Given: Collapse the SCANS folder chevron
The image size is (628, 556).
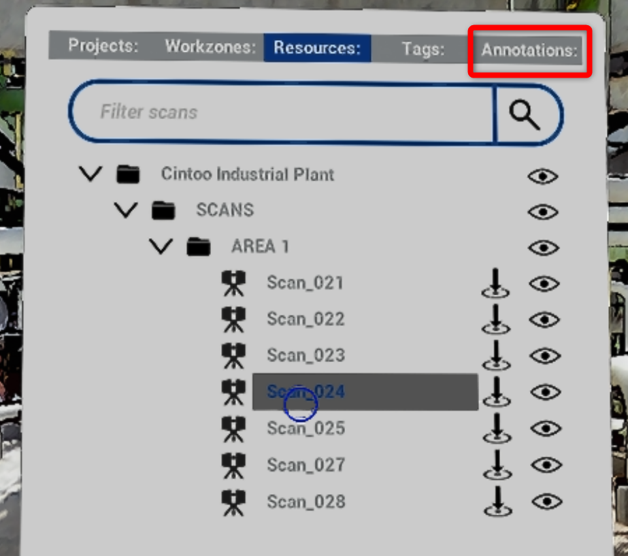Looking at the screenshot, I should [x=126, y=210].
